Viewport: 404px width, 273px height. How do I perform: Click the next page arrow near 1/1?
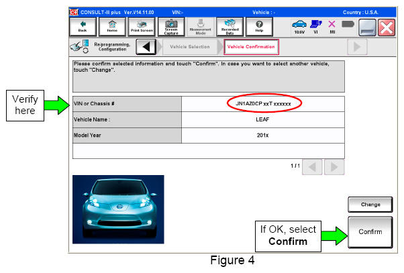pyautogui.click(x=334, y=167)
